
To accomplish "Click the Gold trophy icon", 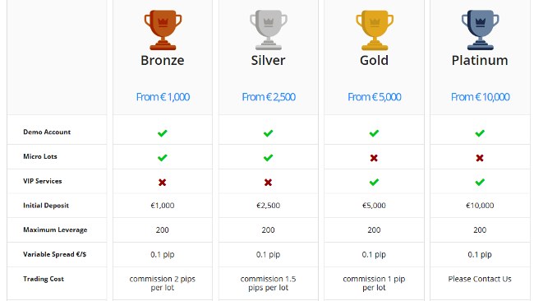I will pyautogui.click(x=375, y=30).
